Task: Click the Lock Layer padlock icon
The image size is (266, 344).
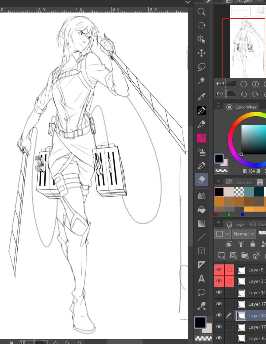Action: pos(253,244)
